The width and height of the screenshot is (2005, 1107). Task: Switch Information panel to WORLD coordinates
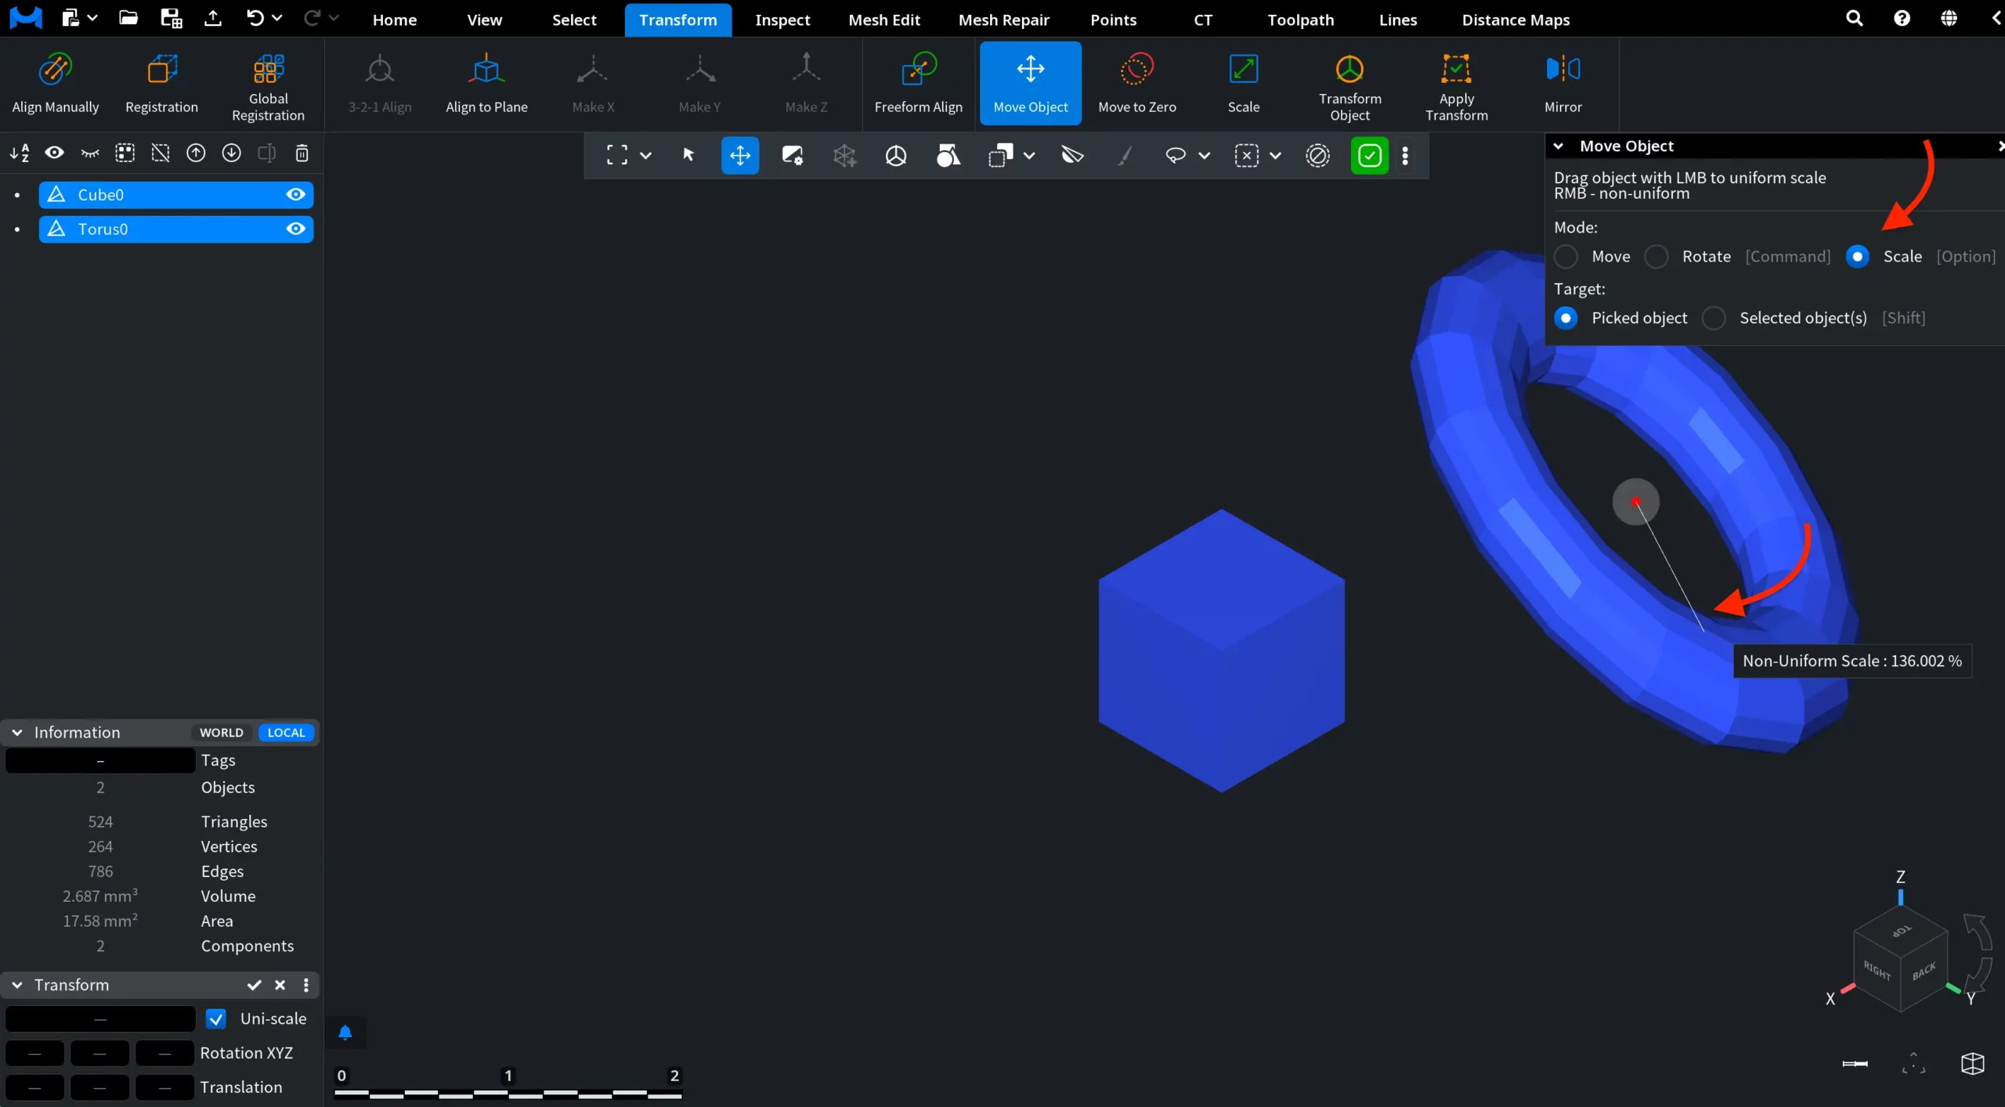(222, 733)
